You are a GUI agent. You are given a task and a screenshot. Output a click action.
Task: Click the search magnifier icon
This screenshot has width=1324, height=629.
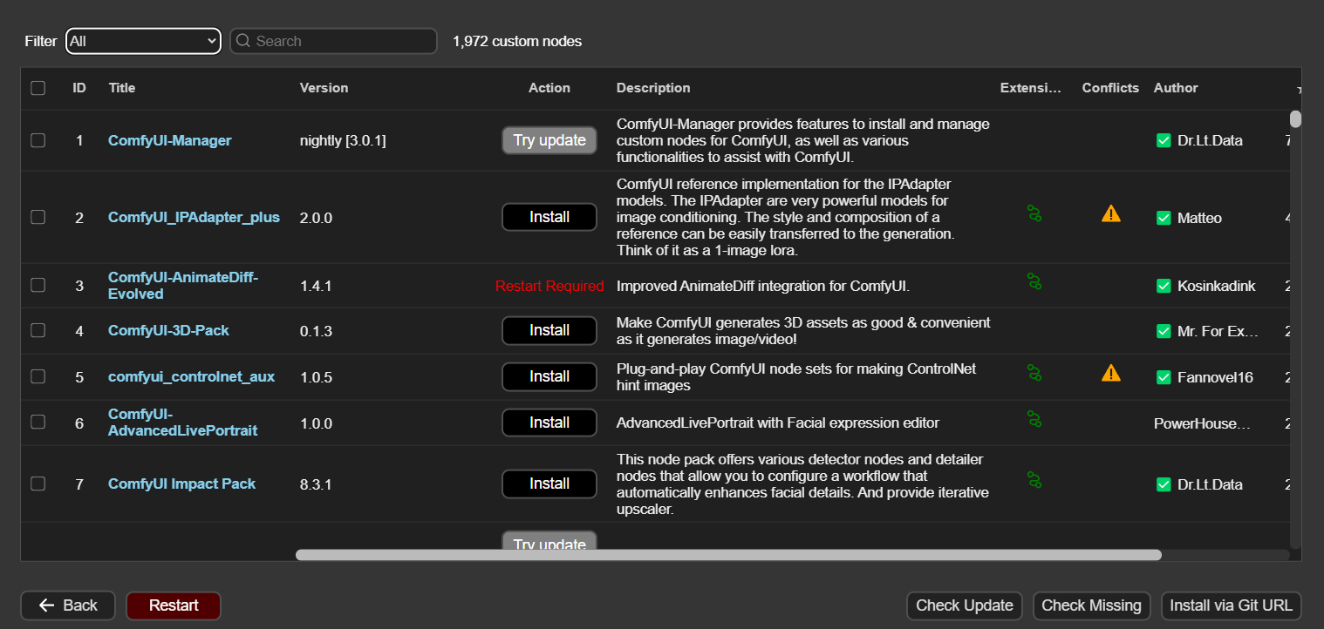coord(243,41)
